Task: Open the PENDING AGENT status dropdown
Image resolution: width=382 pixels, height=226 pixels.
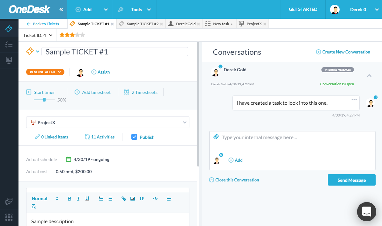Action: point(45,72)
